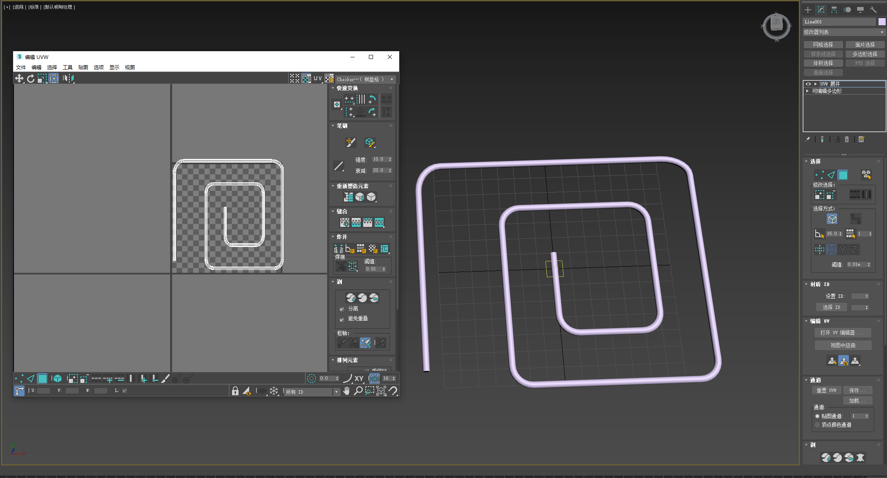Click the 打开 UV 编辑器 button
Image resolution: width=887 pixels, height=478 pixels.
pyautogui.click(x=843, y=333)
